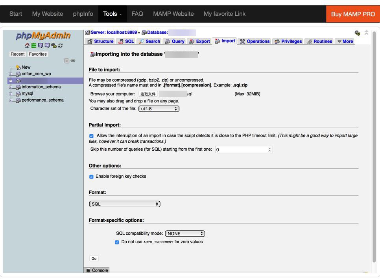
Task: Toggle the link with main panel chain icon
Action: point(73,61)
